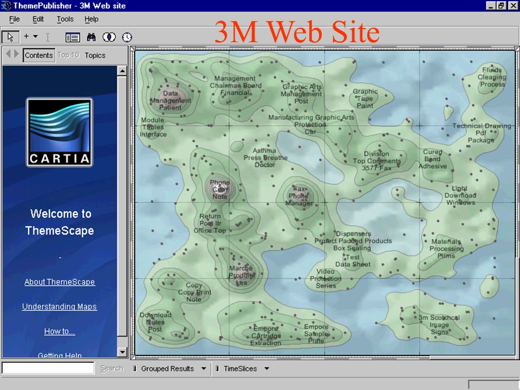Click the Graphic Arts Management Post label

(301, 94)
